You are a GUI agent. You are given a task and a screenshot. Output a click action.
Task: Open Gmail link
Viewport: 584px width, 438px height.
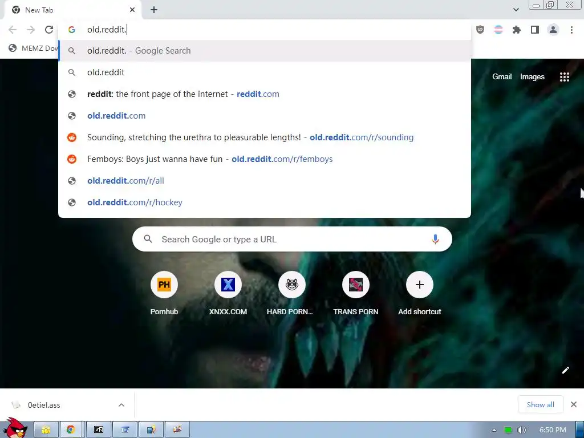click(x=502, y=77)
